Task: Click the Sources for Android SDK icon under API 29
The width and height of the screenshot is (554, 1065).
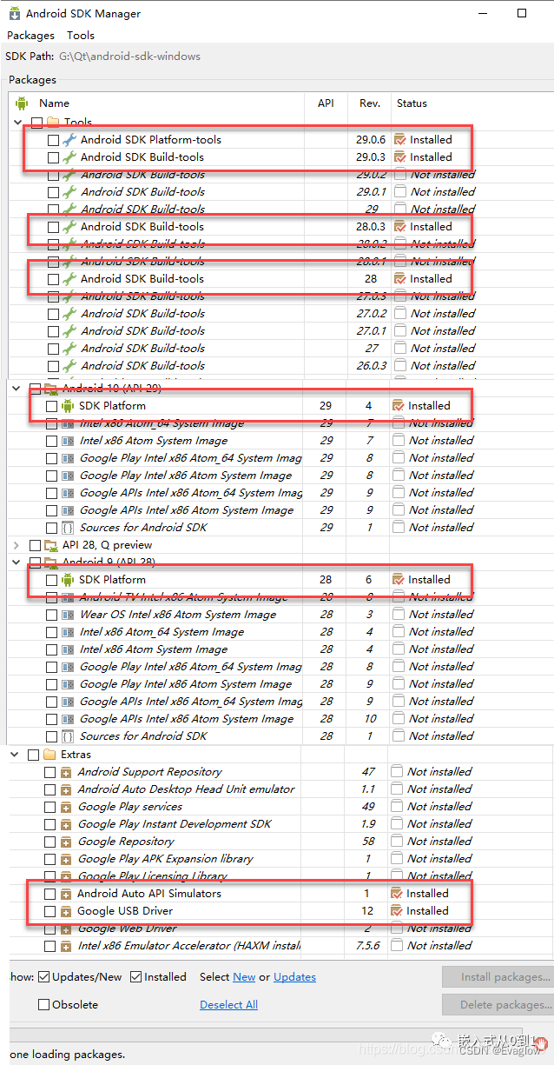Action: click(x=68, y=527)
